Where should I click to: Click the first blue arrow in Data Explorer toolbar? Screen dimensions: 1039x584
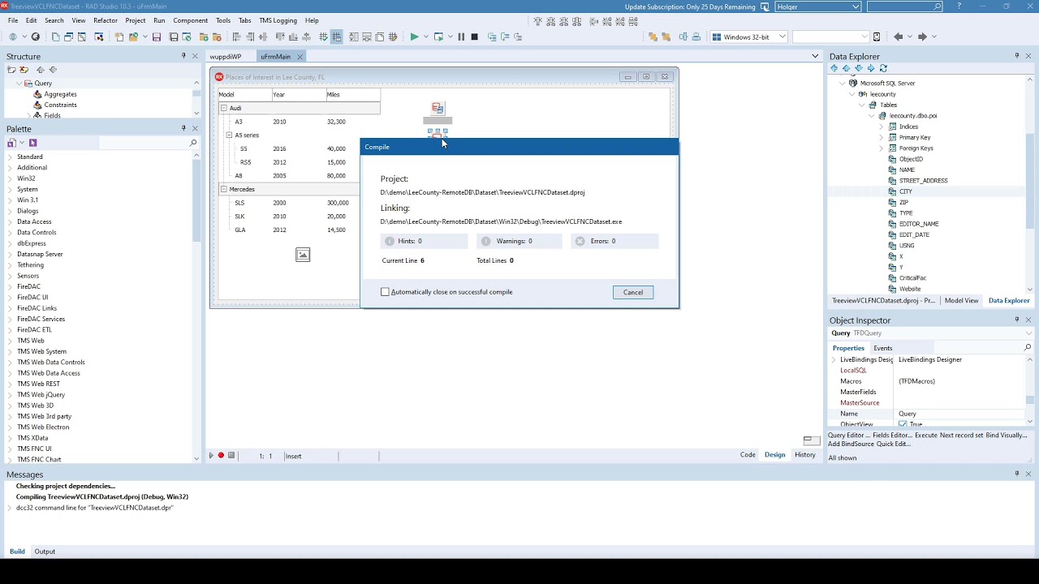[834, 69]
